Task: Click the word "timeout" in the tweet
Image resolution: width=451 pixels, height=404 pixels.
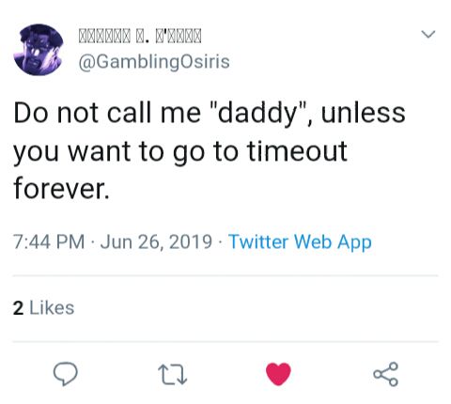Action: tap(297, 150)
